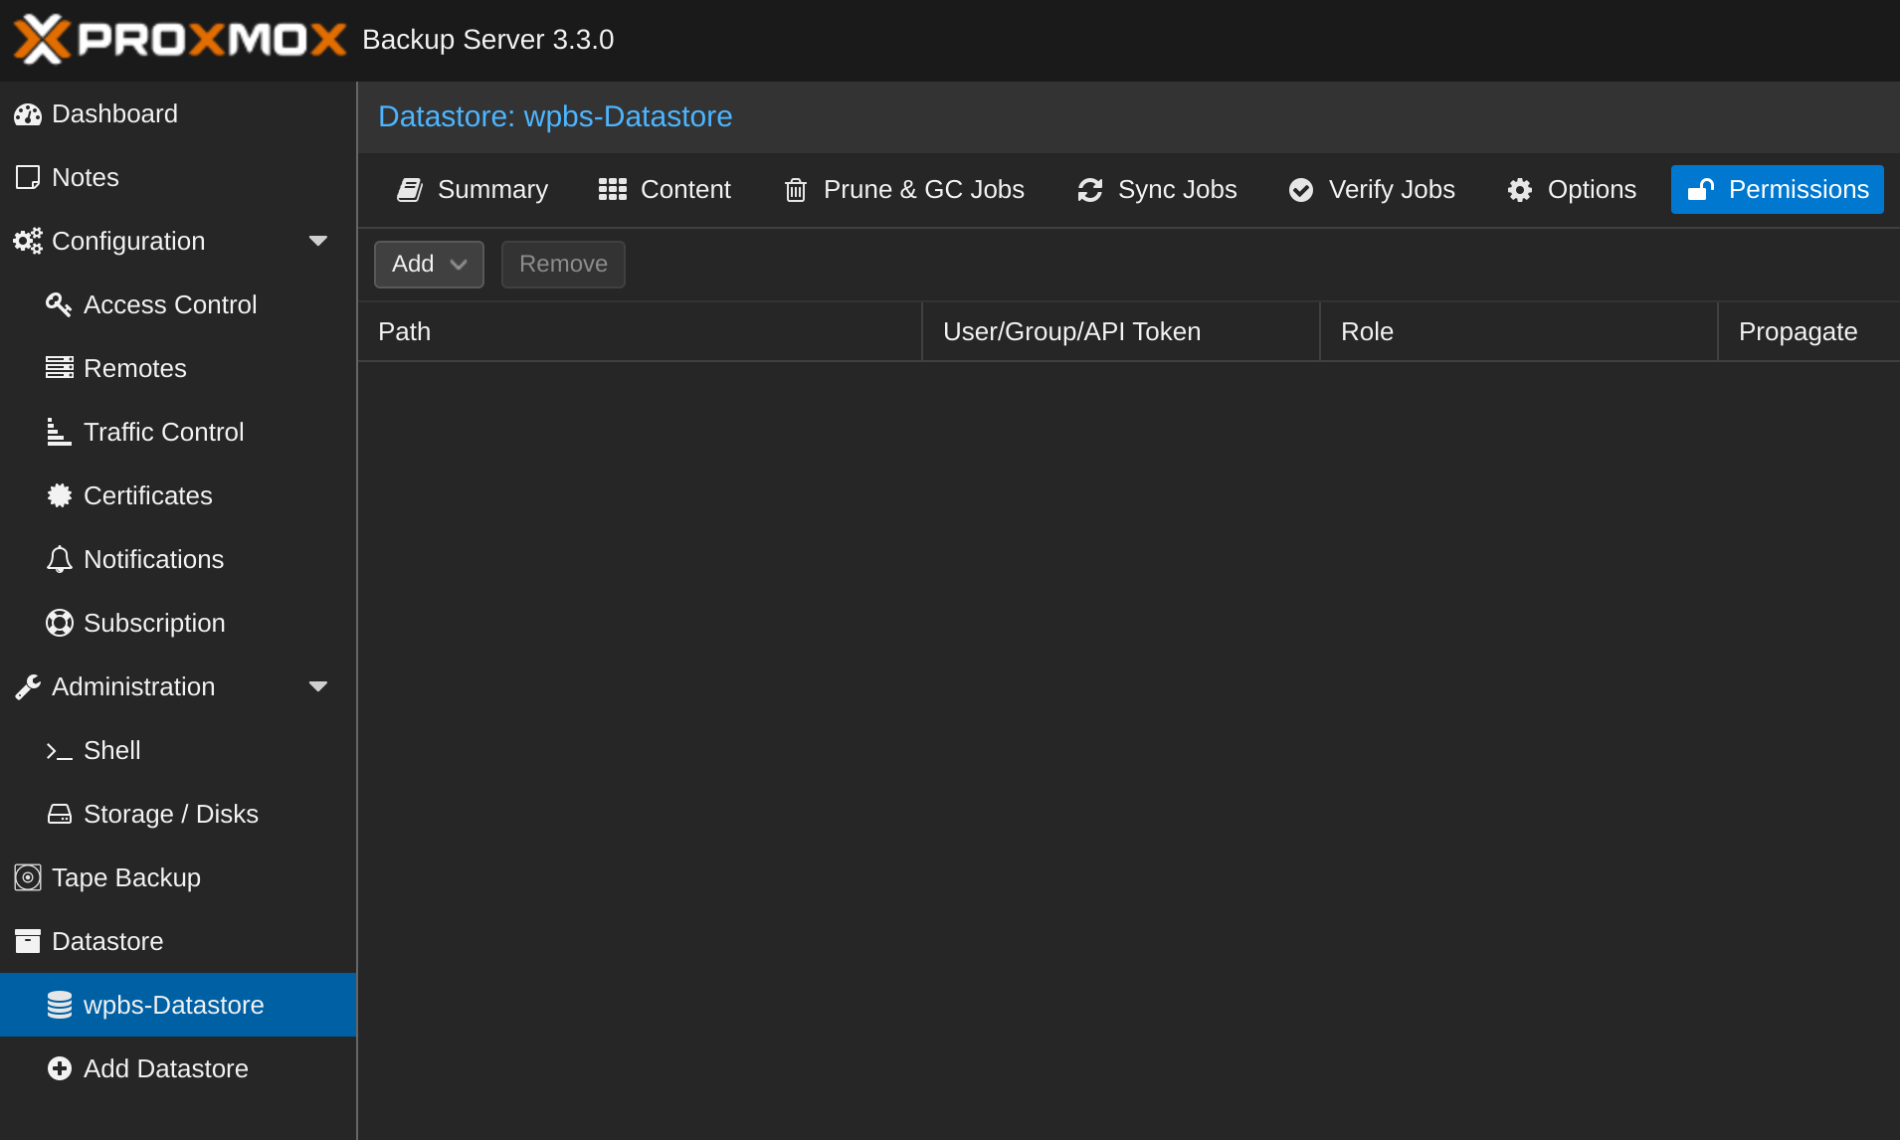The height and width of the screenshot is (1140, 1900).
Task: Open the Add dropdown menu
Action: 429,265
